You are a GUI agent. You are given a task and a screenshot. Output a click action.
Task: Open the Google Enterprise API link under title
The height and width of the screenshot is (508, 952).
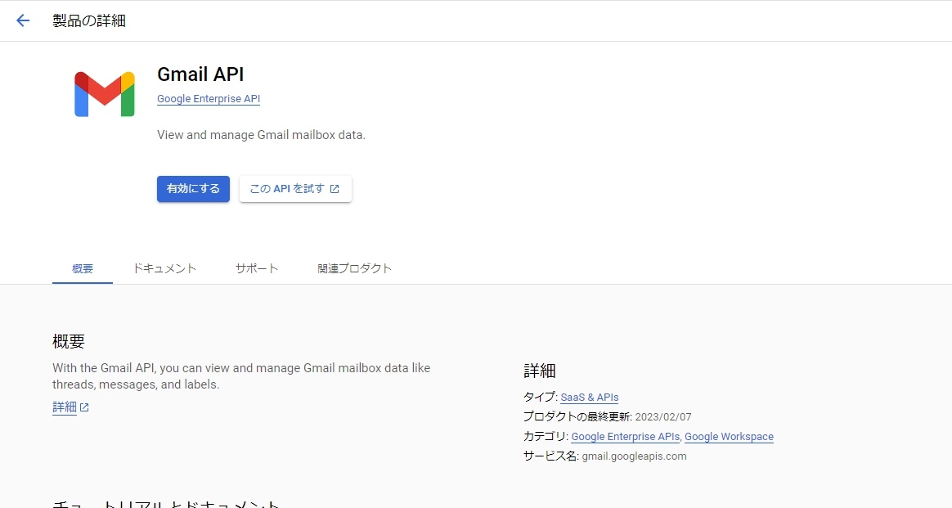209,99
